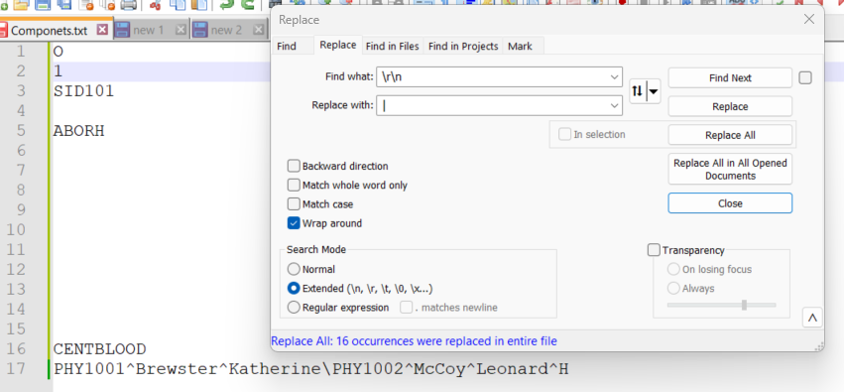Click the Close document toolbar icon
Screen dimensions: 844x392
coord(86,4)
